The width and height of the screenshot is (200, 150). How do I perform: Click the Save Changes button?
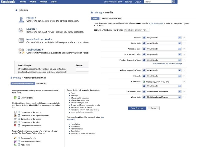click(x=137, y=108)
